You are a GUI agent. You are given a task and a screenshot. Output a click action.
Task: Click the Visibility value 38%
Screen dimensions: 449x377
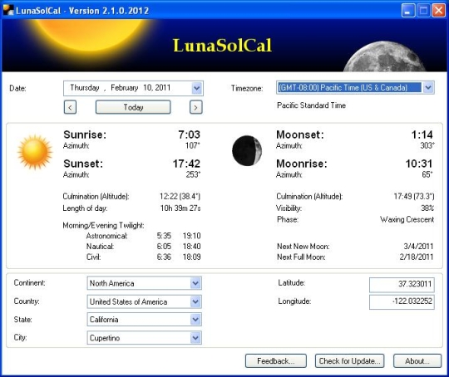coord(427,208)
